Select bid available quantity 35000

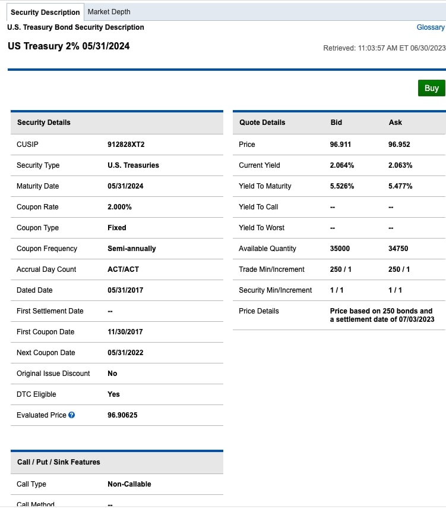[x=340, y=249]
